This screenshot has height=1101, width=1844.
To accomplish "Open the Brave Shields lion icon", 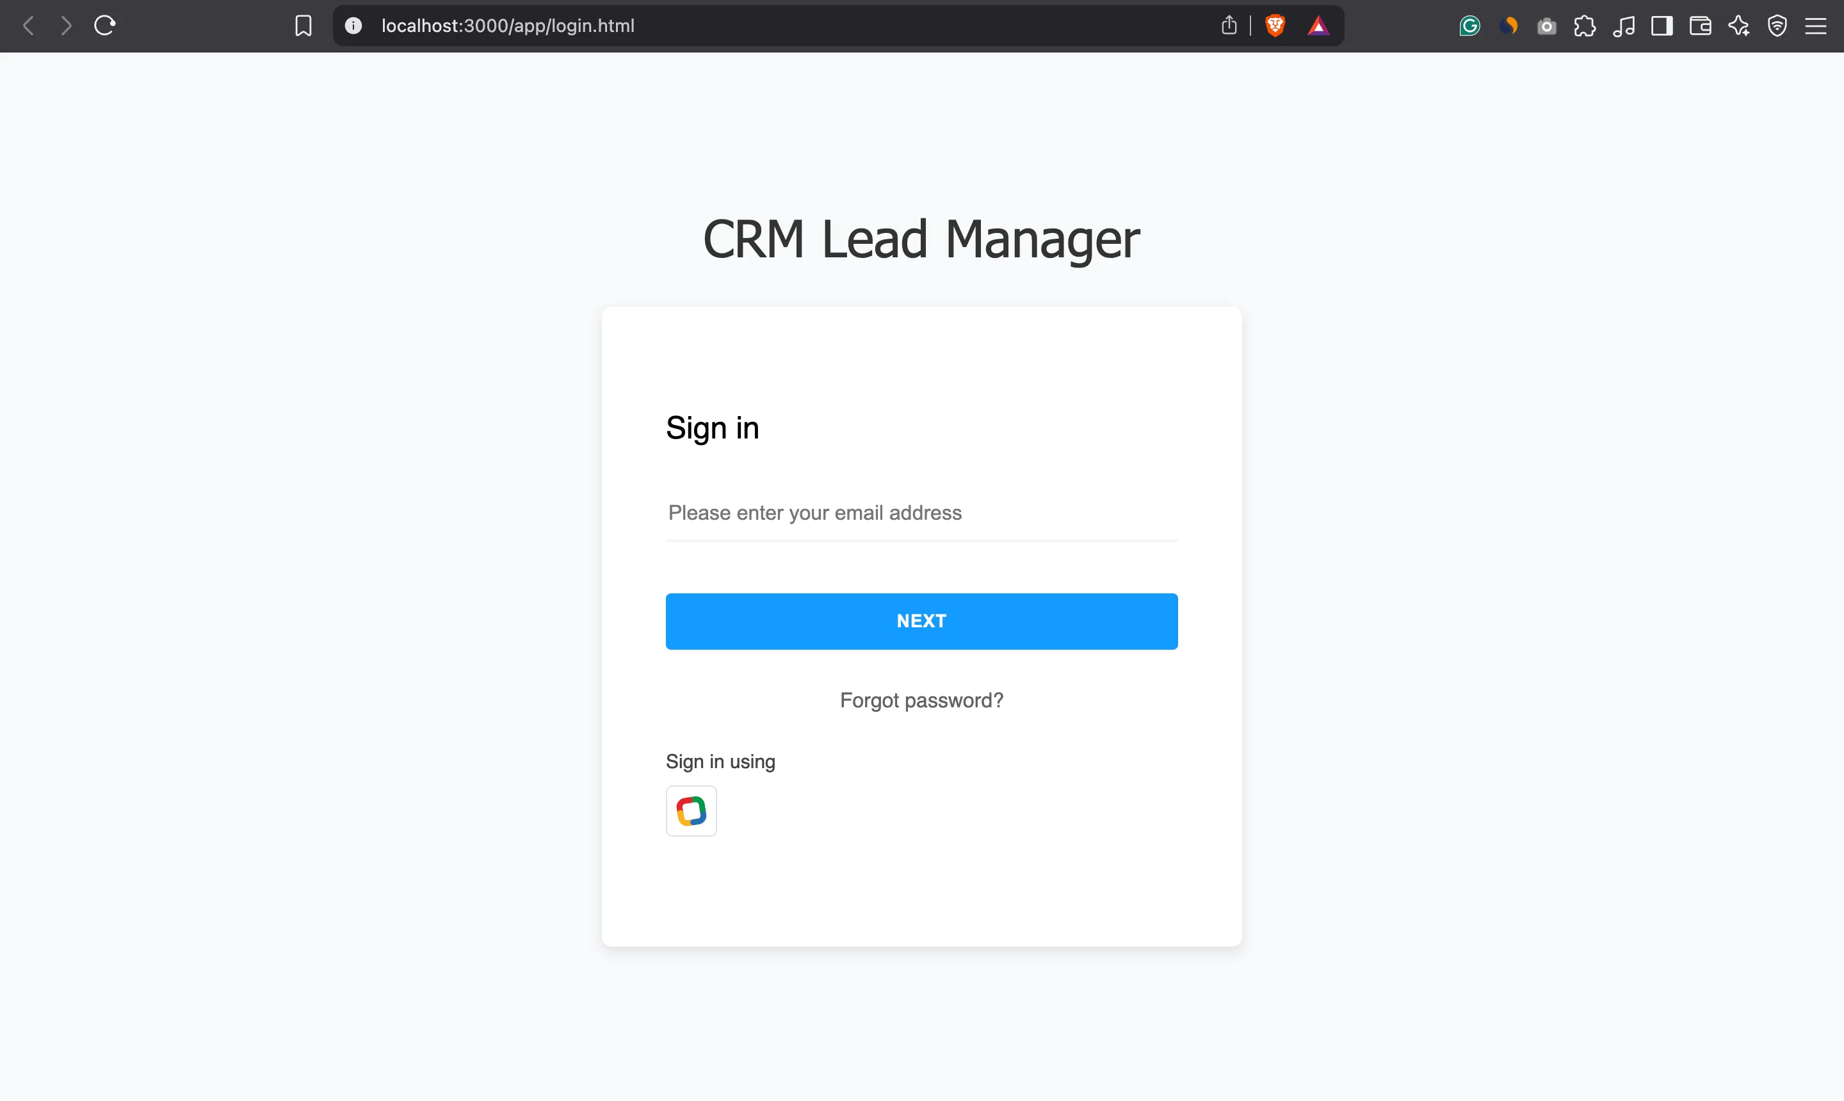I will (1275, 26).
